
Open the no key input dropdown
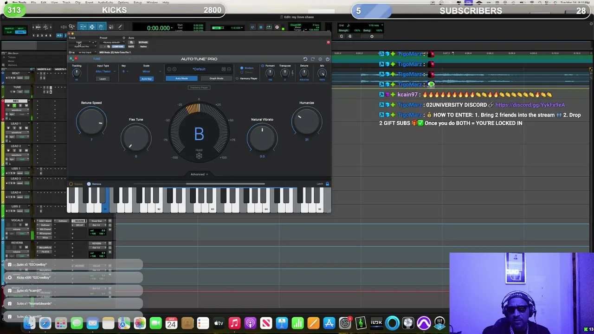click(87, 52)
